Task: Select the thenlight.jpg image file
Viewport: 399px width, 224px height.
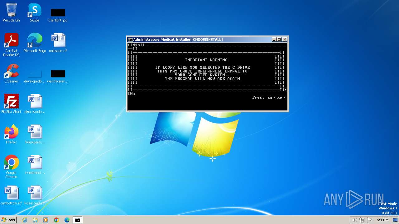Action: tap(58, 15)
